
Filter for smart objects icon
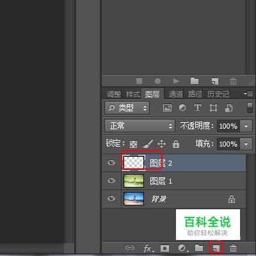click(228, 108)
